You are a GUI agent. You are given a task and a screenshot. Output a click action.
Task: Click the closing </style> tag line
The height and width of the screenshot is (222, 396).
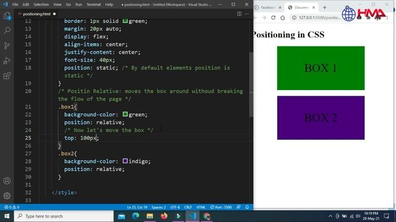pos(64,192)
